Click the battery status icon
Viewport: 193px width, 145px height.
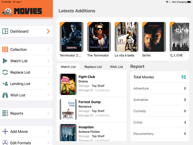[189, 2]
